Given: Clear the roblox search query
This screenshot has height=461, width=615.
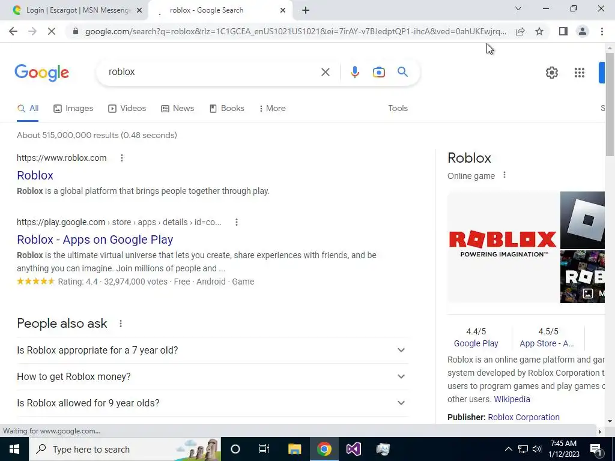Looking at the screenshot, I should tap(325, 72).
